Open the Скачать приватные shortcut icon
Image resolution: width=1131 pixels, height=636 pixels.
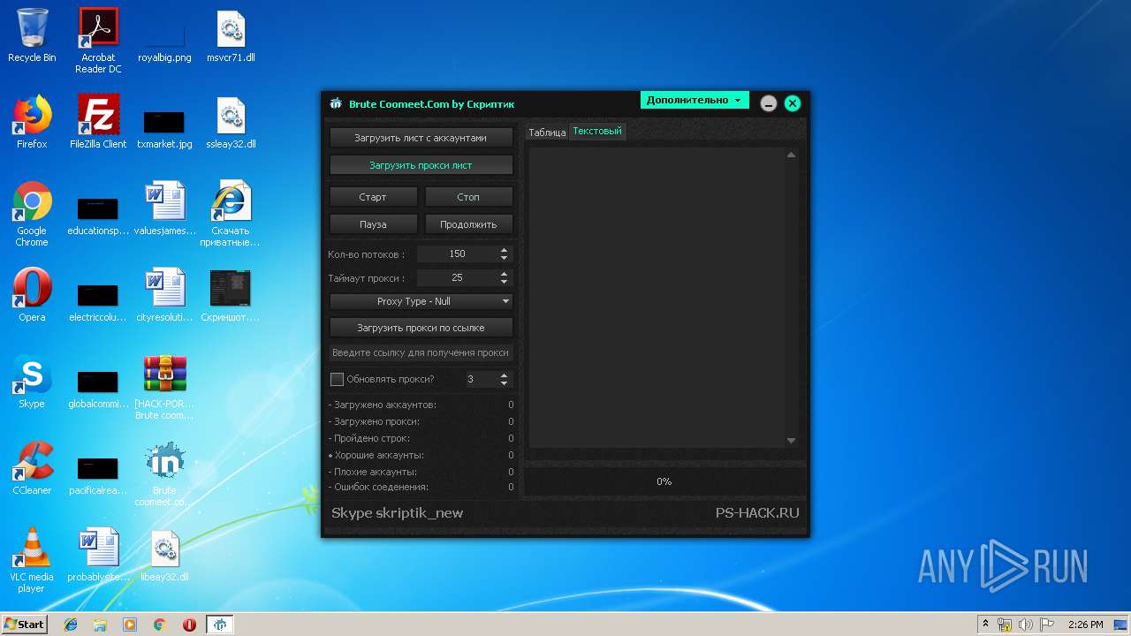tap(231, 214)
